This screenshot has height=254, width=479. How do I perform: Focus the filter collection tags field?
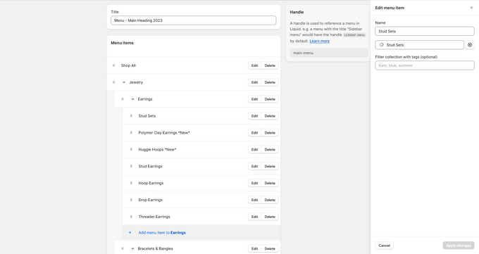(425, 65)
